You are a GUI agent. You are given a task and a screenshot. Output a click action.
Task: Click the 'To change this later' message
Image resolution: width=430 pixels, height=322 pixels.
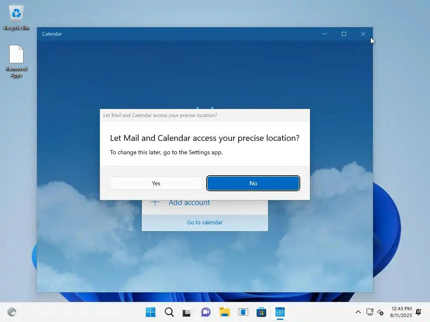point(166,152)
